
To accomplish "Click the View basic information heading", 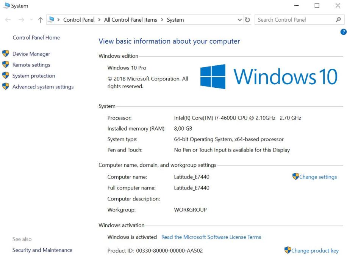I will pyautogui.click(x=169, y=41).
